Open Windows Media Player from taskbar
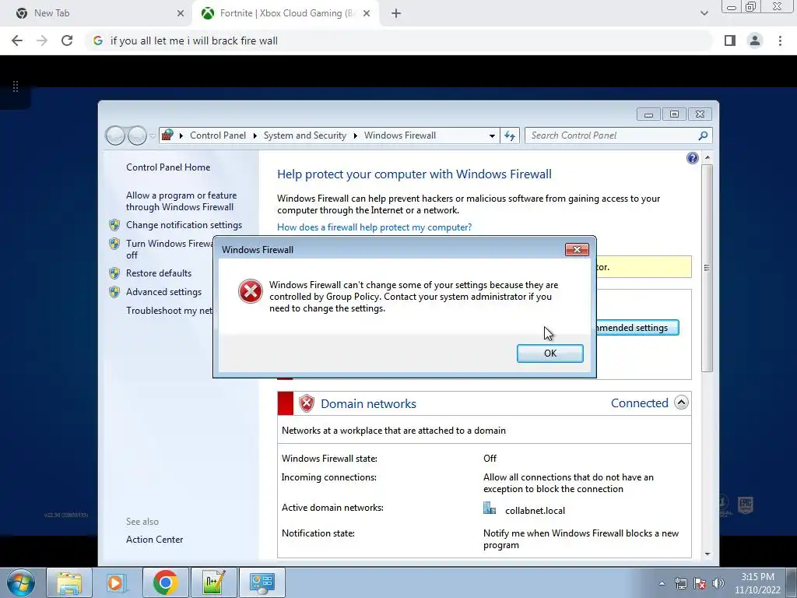Screen dimensions: 797x598 coord(116,582)
